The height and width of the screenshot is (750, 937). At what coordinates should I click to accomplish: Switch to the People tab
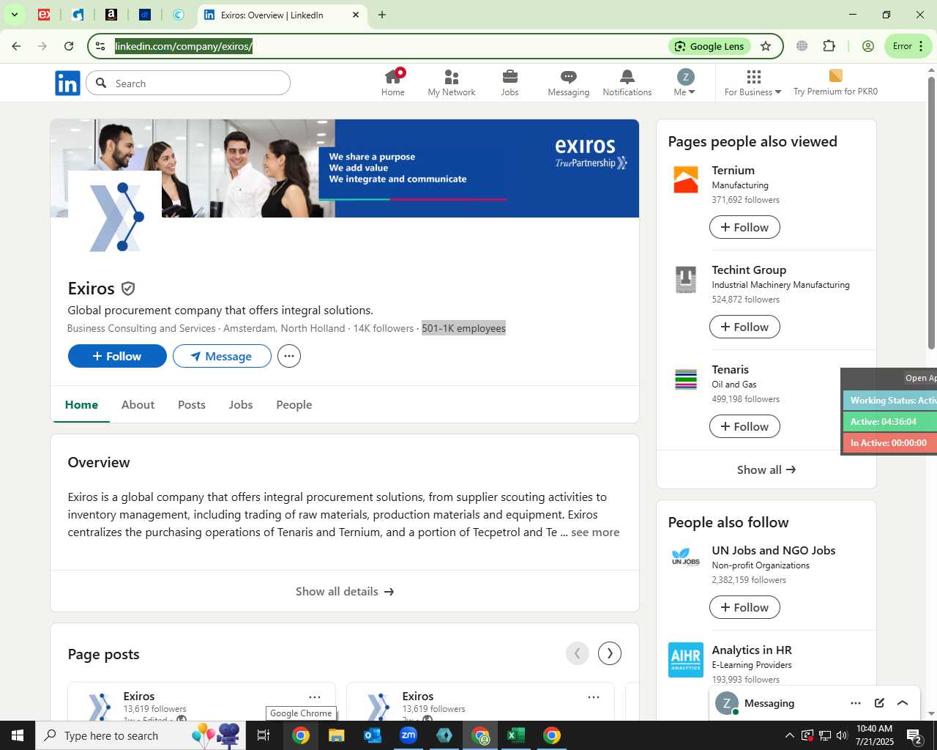click(x=294, y=404)
